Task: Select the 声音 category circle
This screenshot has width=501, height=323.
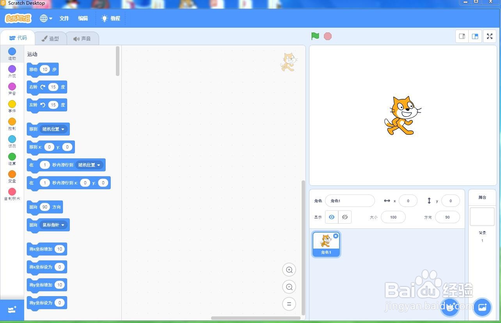Action: (x=12, y=86)
